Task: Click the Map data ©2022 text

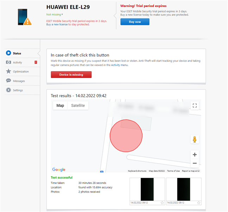Action: [157, 171]
